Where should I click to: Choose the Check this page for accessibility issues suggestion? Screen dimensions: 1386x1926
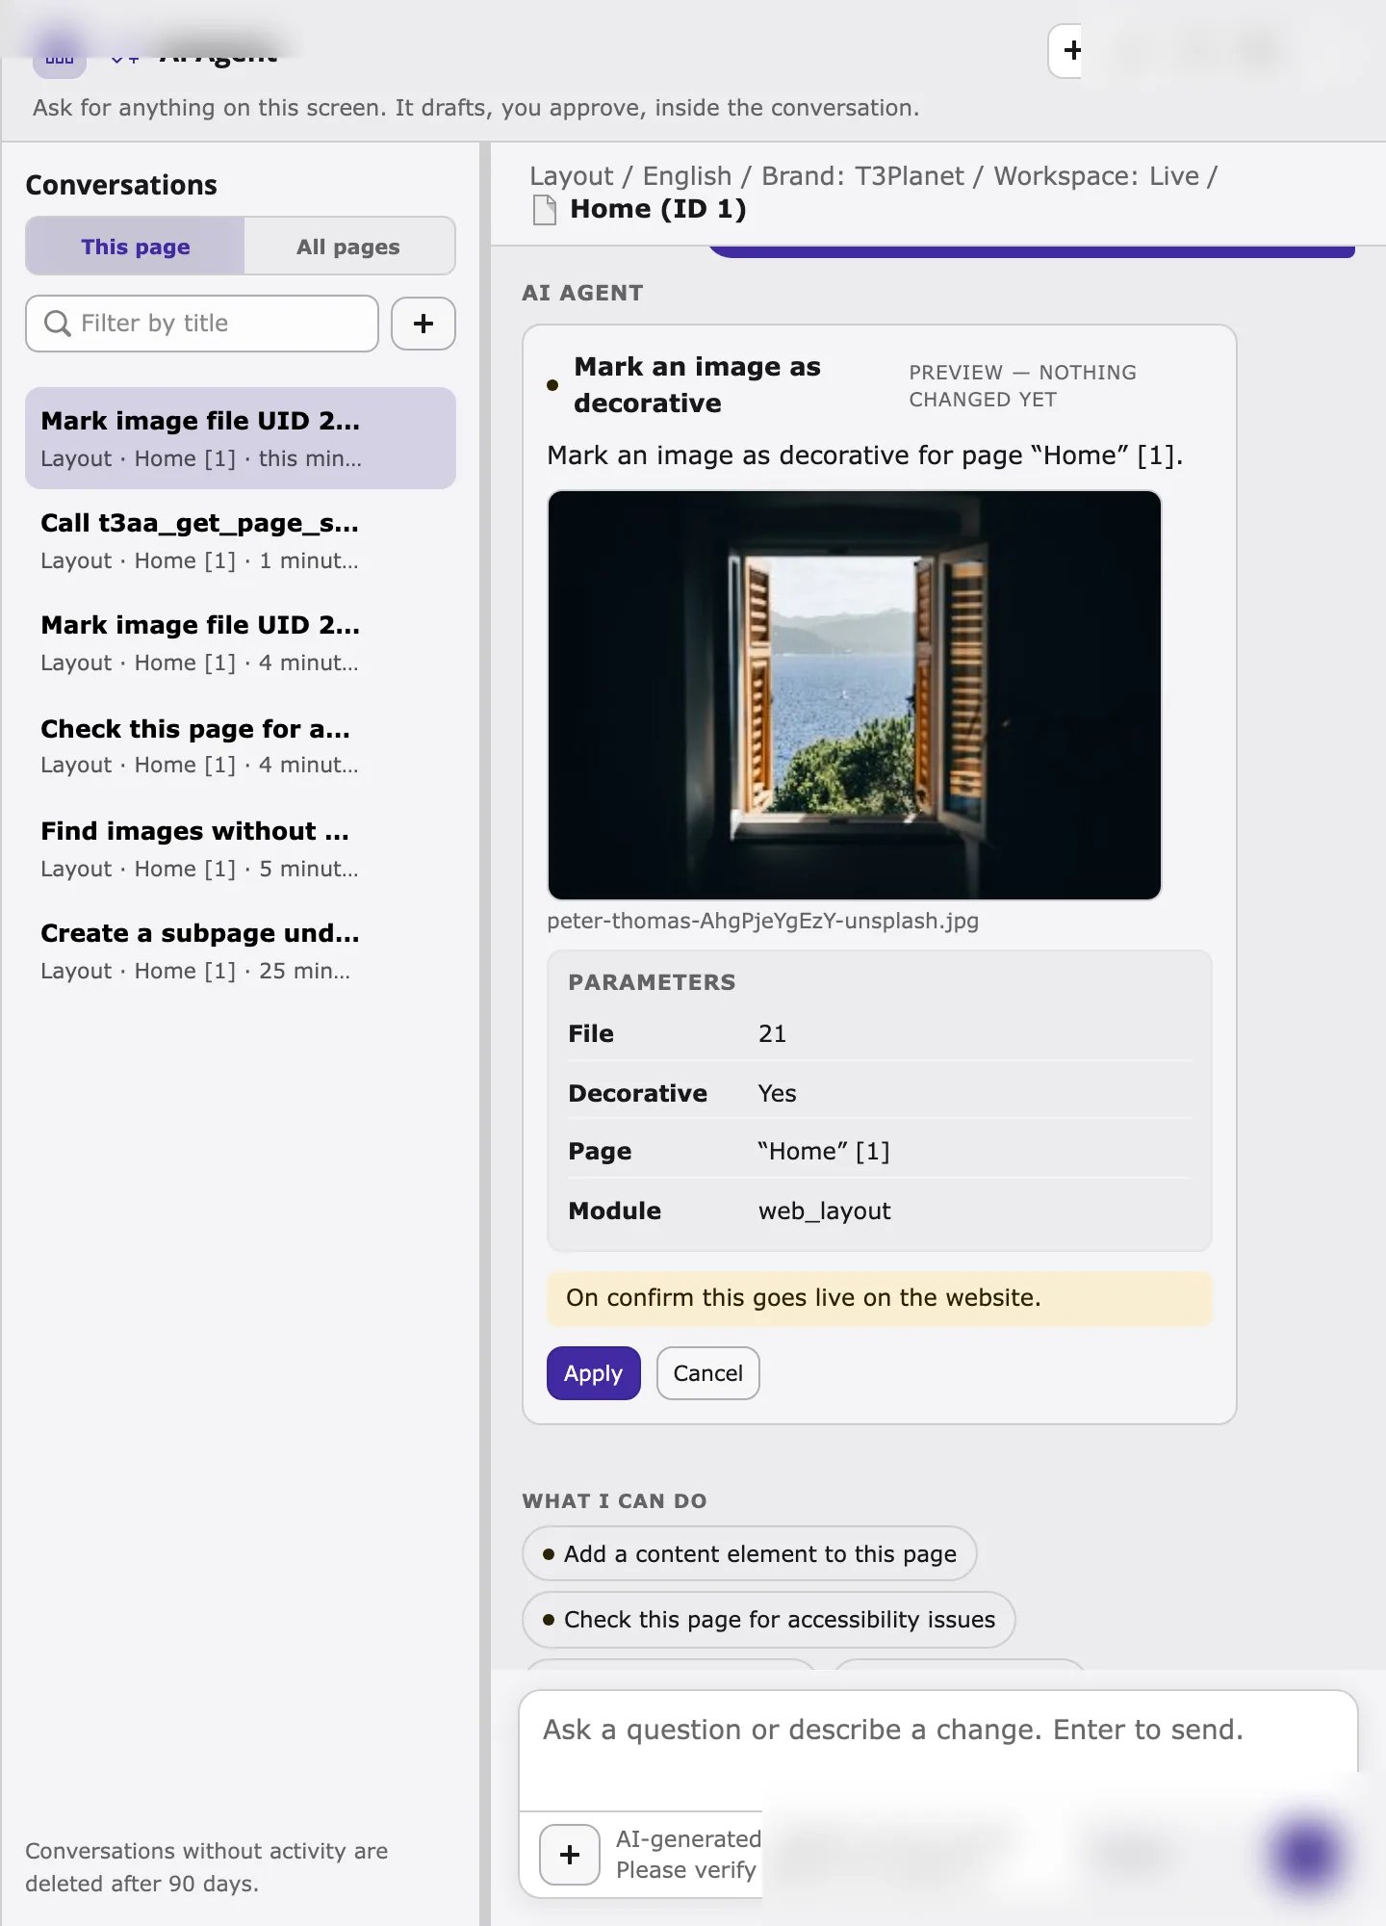pyautogui.click(x=769, y=1620)
